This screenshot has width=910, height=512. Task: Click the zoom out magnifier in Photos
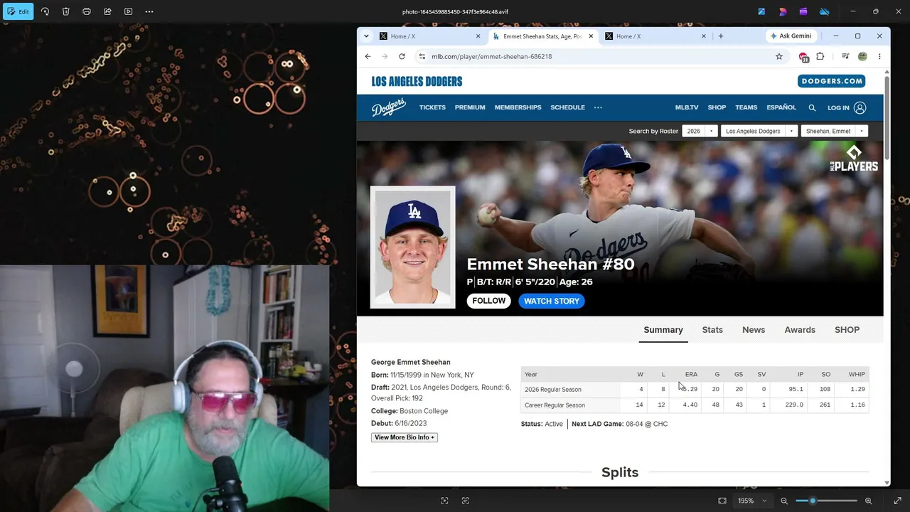coord(784,501)
